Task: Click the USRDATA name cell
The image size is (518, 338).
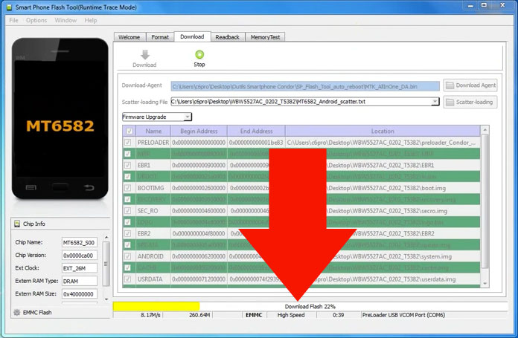Action: click(x=153, y=279)
